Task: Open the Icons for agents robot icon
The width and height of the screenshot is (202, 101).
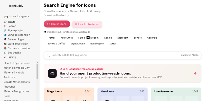Action: click(x=6, y=16)
